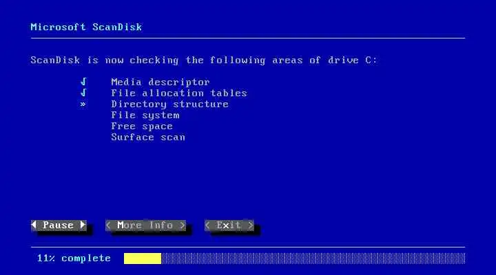Click the 'Directory structure' text

tap(170, 104)
